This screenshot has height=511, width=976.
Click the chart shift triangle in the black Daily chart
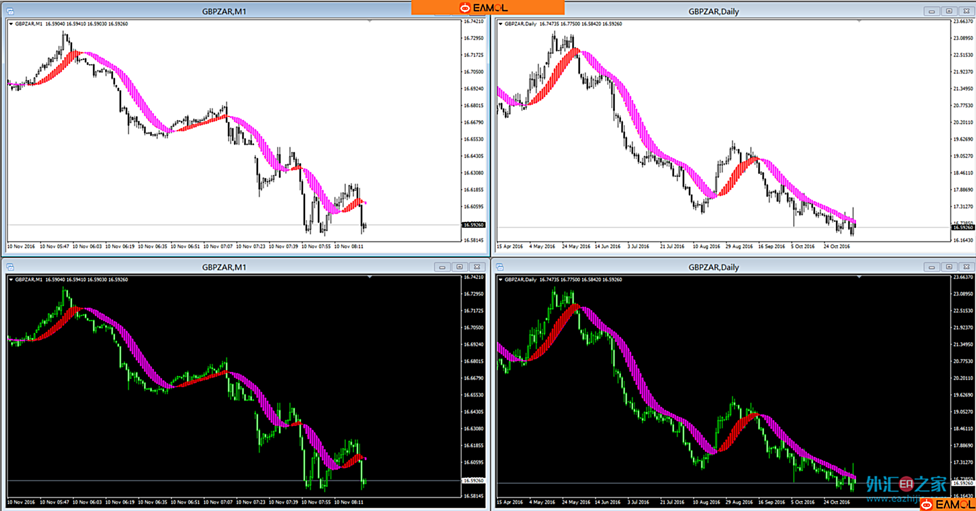(859, 277)
